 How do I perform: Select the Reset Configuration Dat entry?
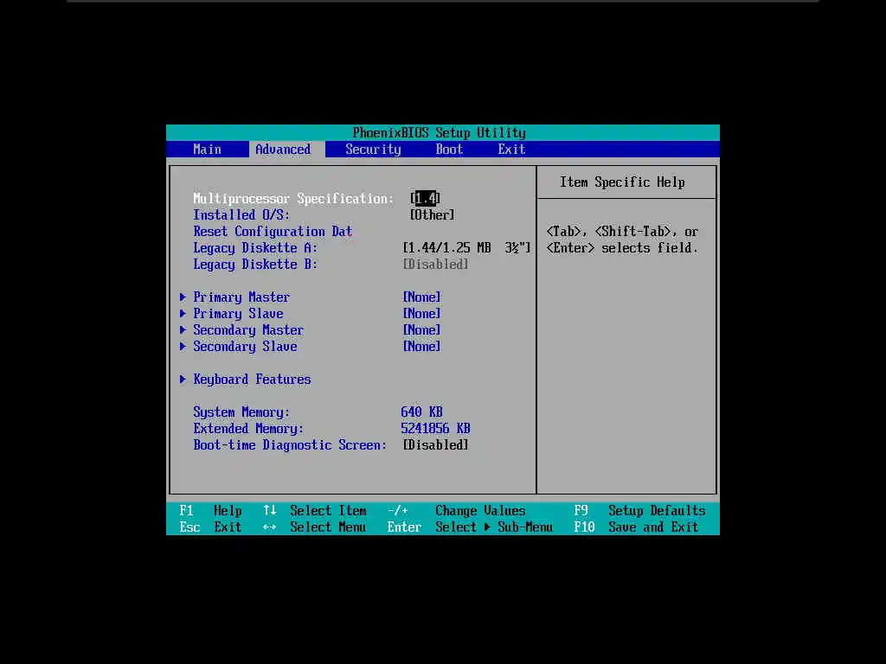pos(273,232)
